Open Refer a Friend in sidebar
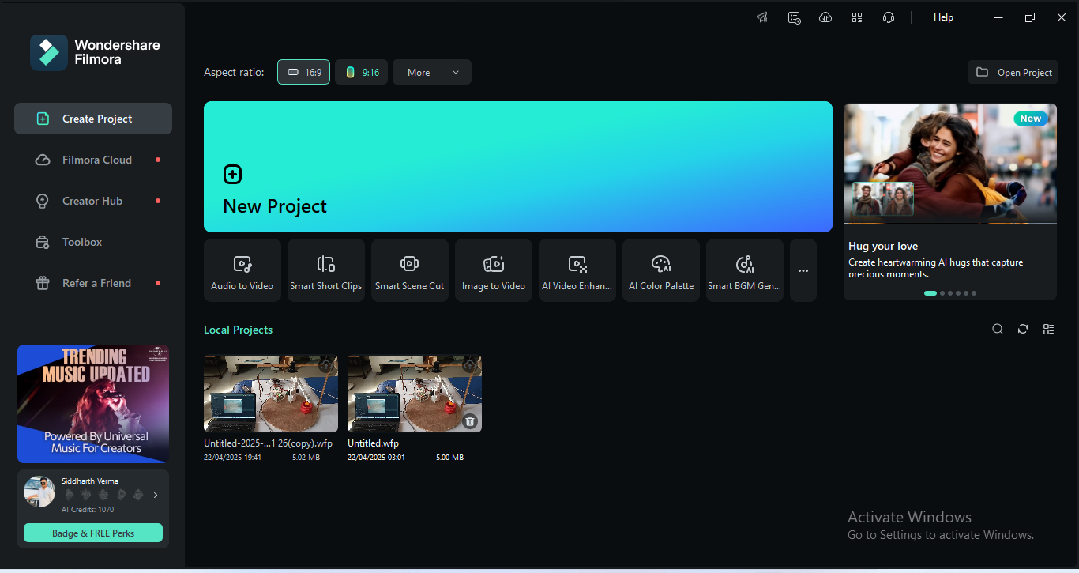The width and height of the screenshot is (1079, 573). tap(93, 283)
